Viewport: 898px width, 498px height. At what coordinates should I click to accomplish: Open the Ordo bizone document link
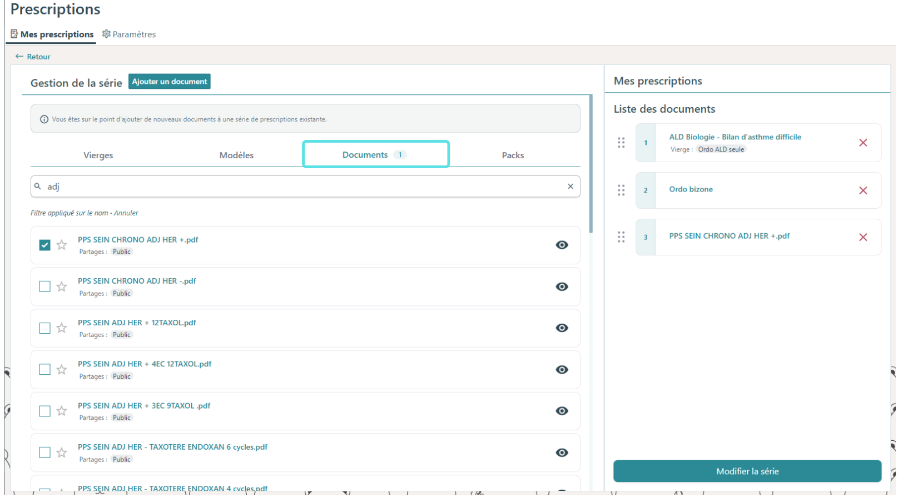691,189
